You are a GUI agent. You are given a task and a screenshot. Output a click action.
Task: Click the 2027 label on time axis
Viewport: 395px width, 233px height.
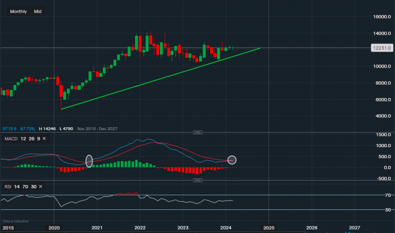tap(354, 228)
